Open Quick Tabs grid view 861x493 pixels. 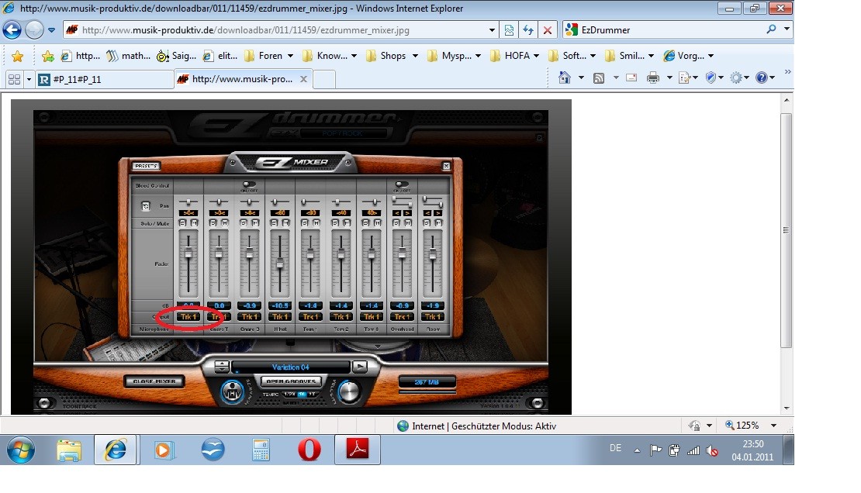[14, 79]
